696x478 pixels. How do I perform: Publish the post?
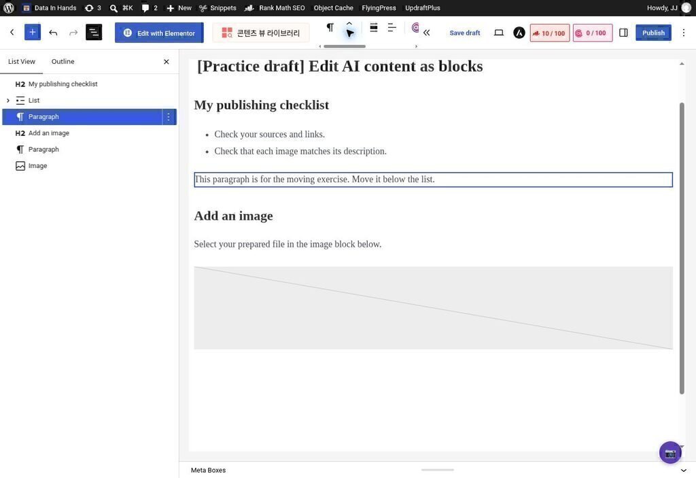pos(653,33)
